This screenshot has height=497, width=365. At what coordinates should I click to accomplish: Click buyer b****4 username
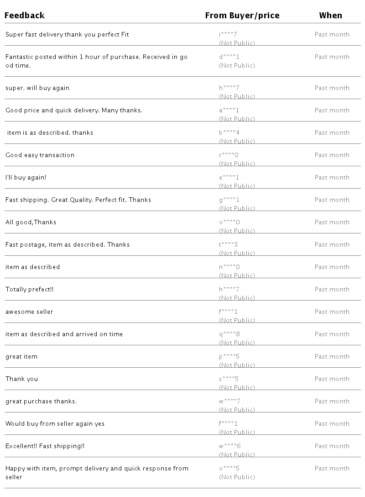[229, 133]
